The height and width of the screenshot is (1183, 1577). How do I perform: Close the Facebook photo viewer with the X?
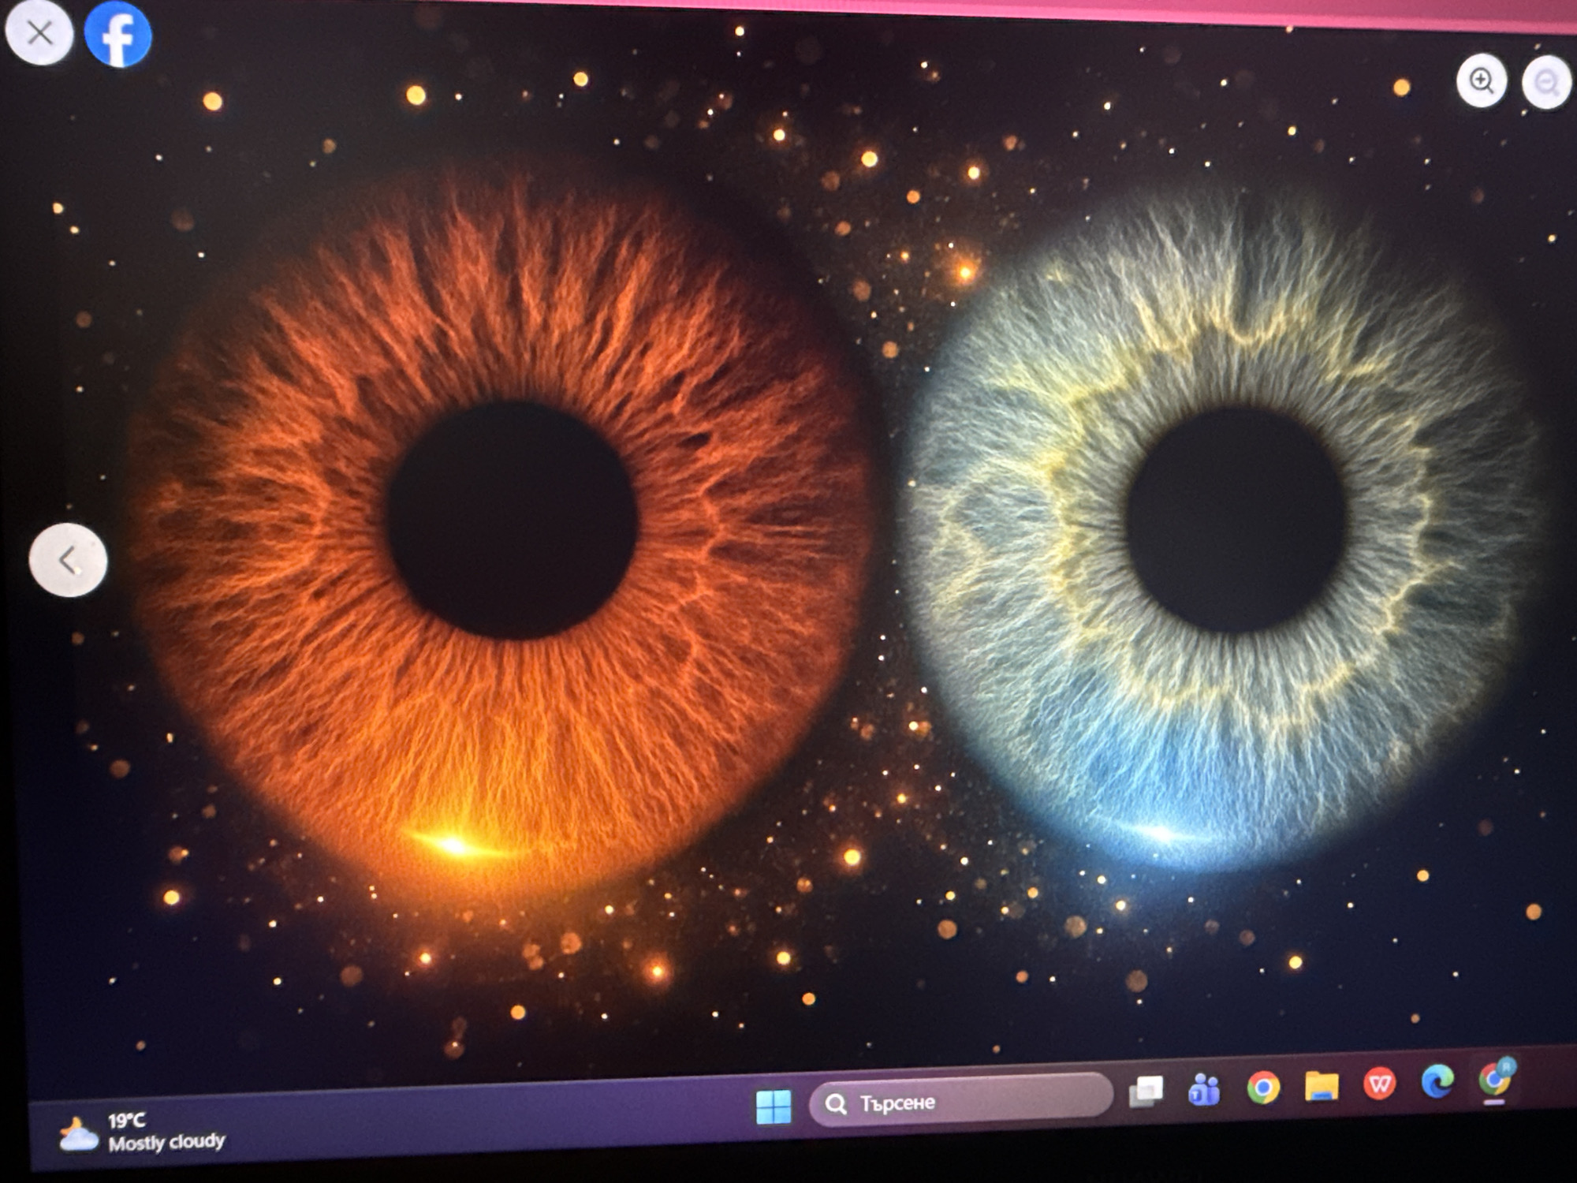coord(39,33)
